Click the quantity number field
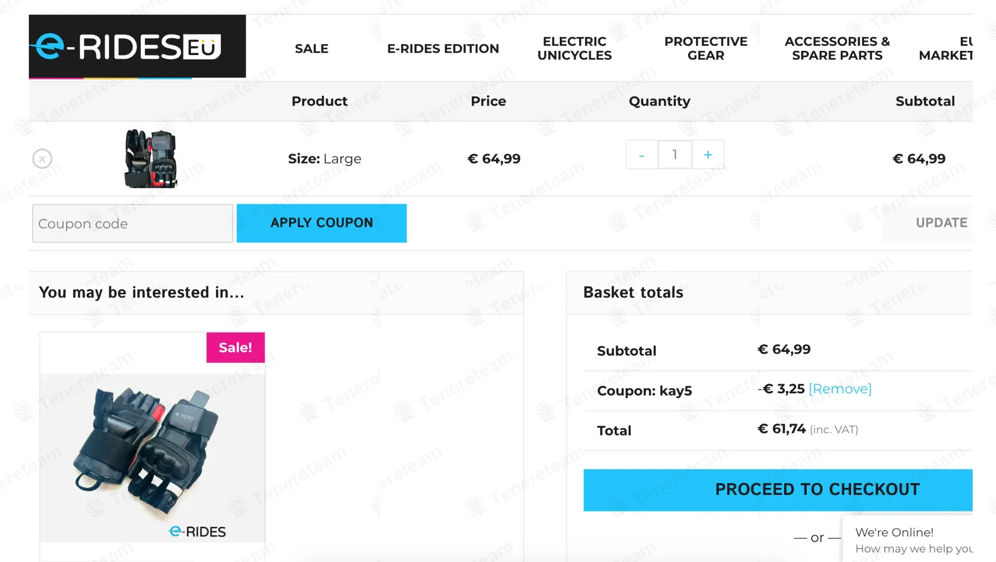Image resolution: width=996 pixels, height=562 pixels. point(675,155)
